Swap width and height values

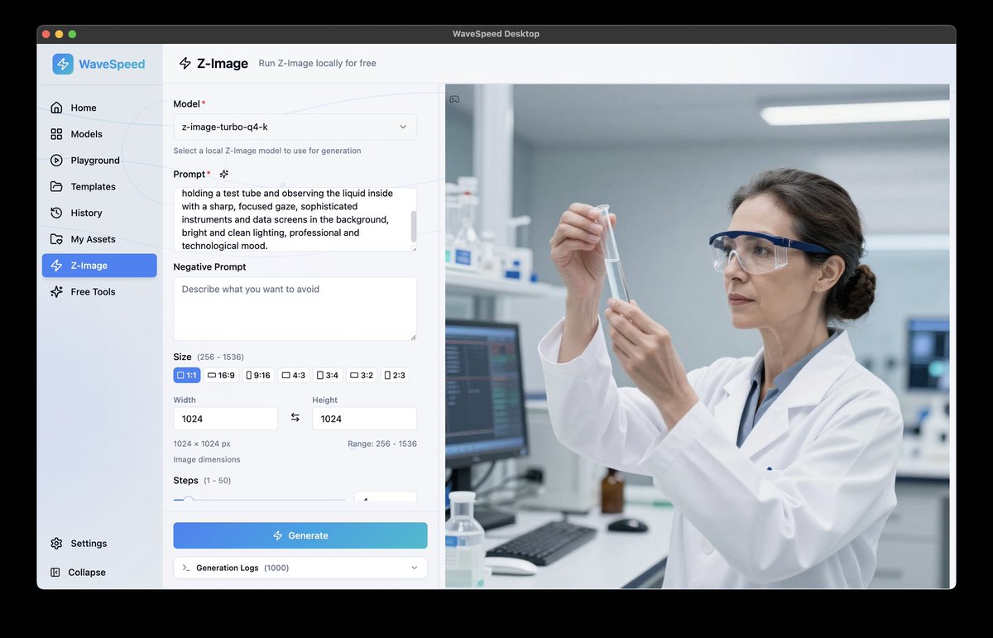click(x=295, y=418)
